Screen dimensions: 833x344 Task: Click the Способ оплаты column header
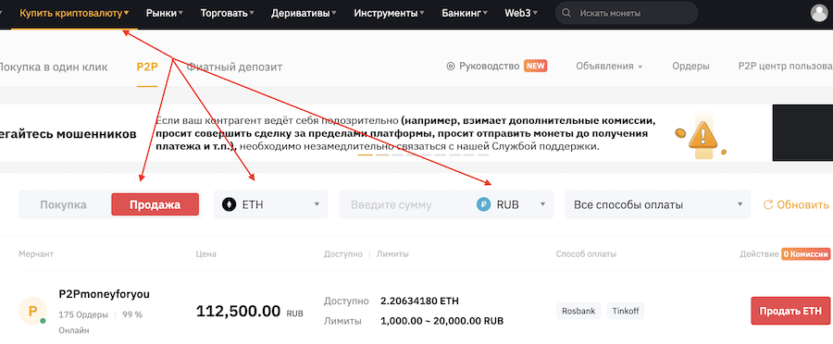point(587,254)
